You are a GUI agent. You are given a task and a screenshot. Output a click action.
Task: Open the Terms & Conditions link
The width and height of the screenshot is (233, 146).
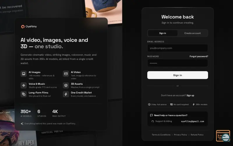pyautogui.click(x=161, y=135)
